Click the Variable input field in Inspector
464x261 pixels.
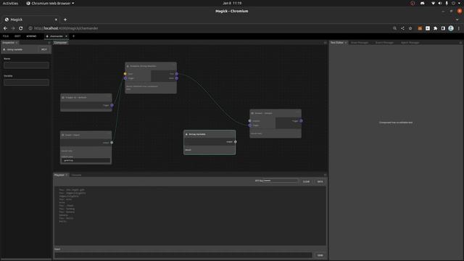pos(26,82)
